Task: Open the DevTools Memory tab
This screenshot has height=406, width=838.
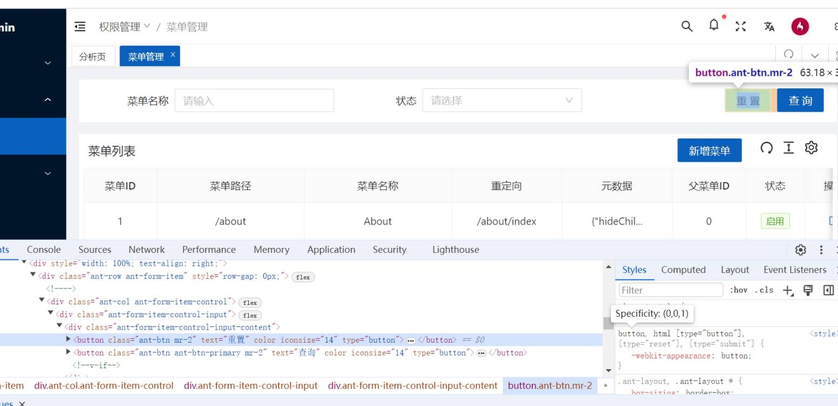Action: [x=272, y=250]
